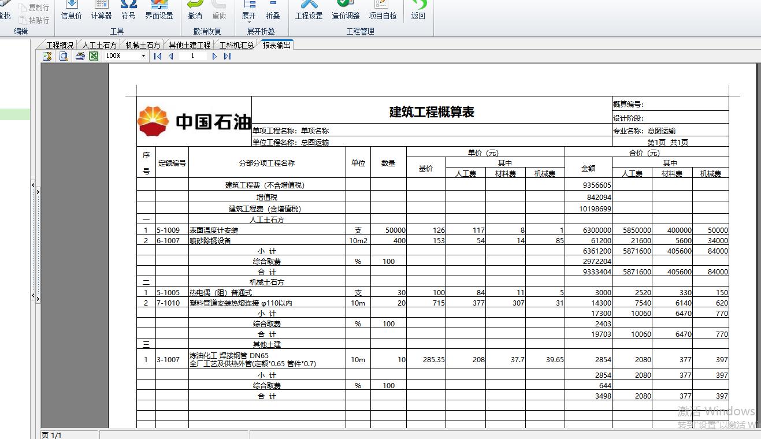761x439 pixels.
Task: Click quota code 5-1005
Action: [x=168, y=292]
